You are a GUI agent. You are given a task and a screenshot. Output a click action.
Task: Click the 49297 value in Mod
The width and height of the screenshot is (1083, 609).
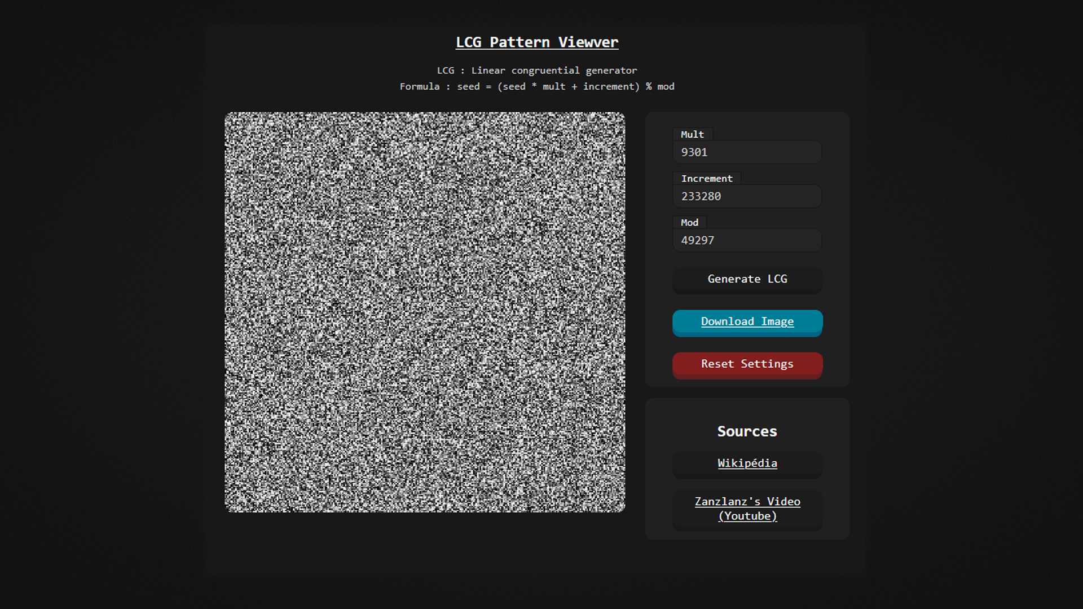697,240
